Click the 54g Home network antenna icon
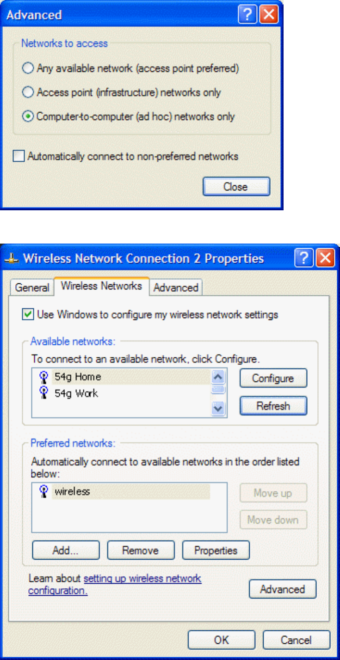The height and width of the screenshot is (660, 340). (43, 377)
